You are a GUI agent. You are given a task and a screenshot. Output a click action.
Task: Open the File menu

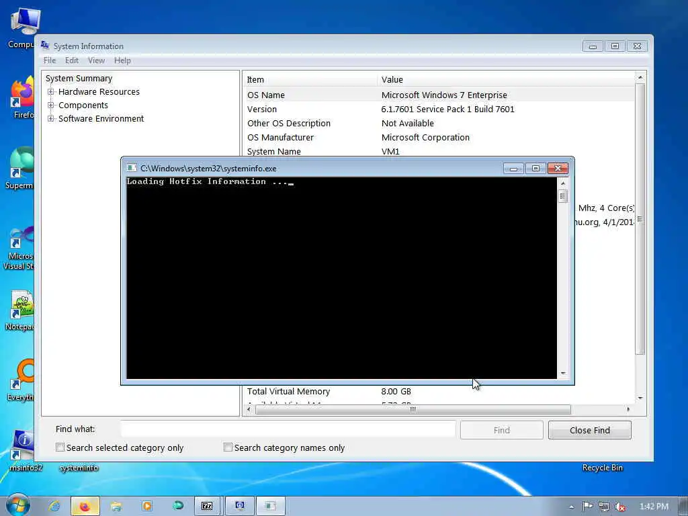click(x=50, y=60)
